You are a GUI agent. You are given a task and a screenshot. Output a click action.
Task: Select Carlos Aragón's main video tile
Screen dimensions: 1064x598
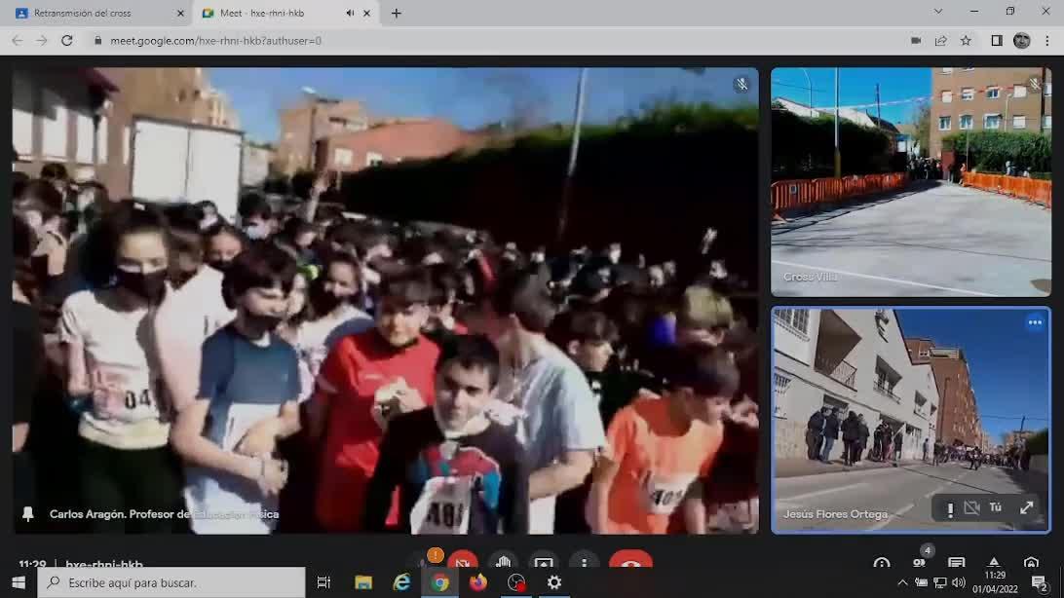click(x=386, y=300)
